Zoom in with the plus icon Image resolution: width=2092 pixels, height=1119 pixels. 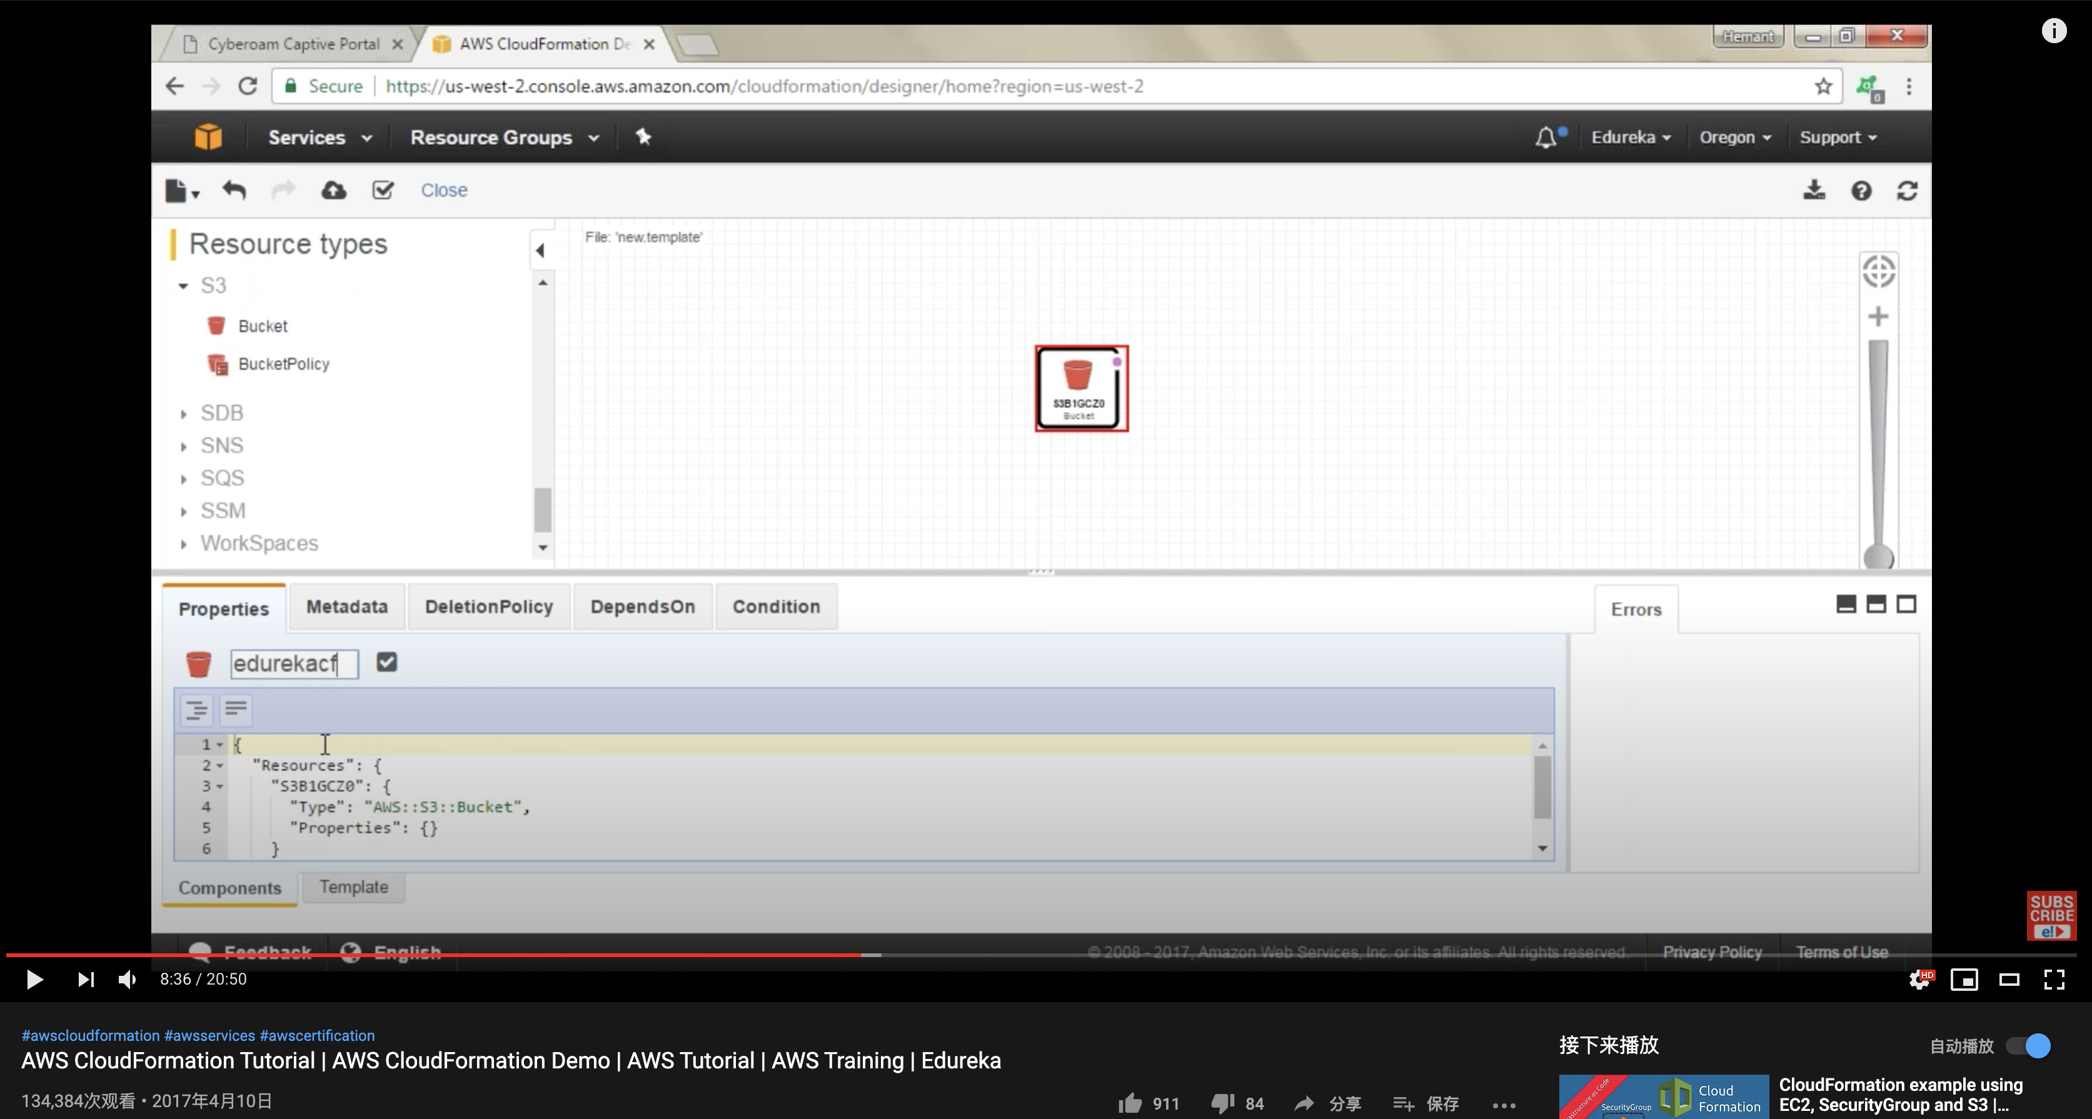[x=1878, y=316]
